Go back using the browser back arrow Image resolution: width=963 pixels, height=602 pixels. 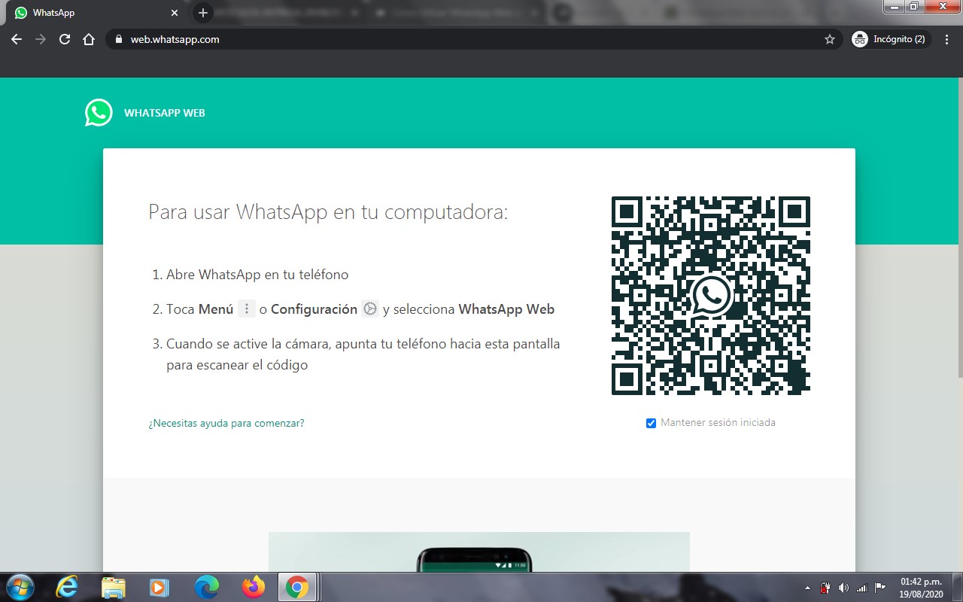point(17,39)
